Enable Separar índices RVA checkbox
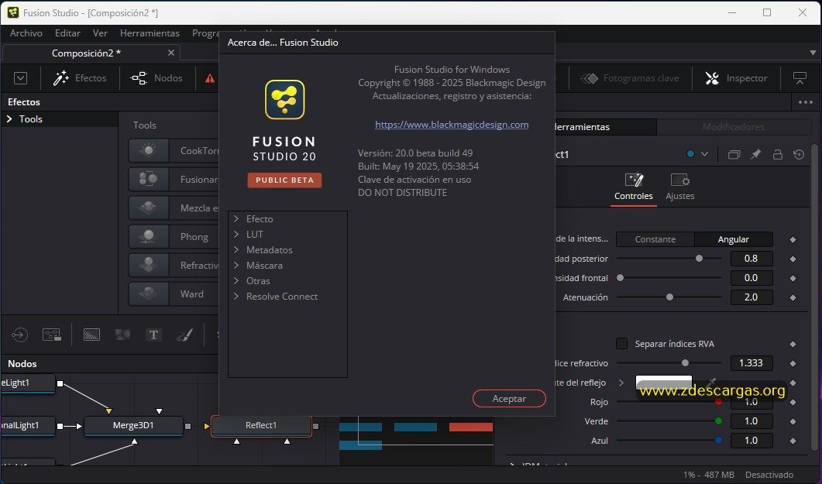Viewport: 822px width, 484px height. point(622,344)
